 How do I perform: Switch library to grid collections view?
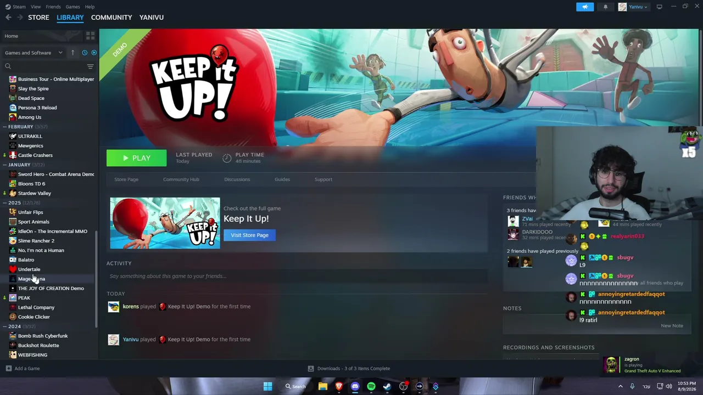click(x=90, y=36)
